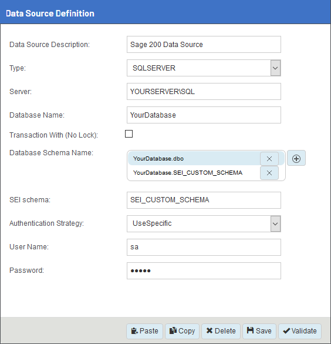331x344 pixels.
Task: Select the YourDatabase.SEI_CUSTOM_SCHEMA row
Action: pyautogui.click(x=194, y=173)
